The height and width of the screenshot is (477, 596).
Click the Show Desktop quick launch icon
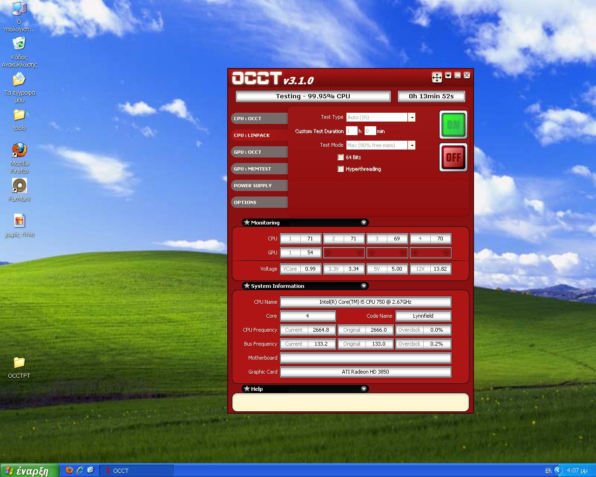point(91,470)
